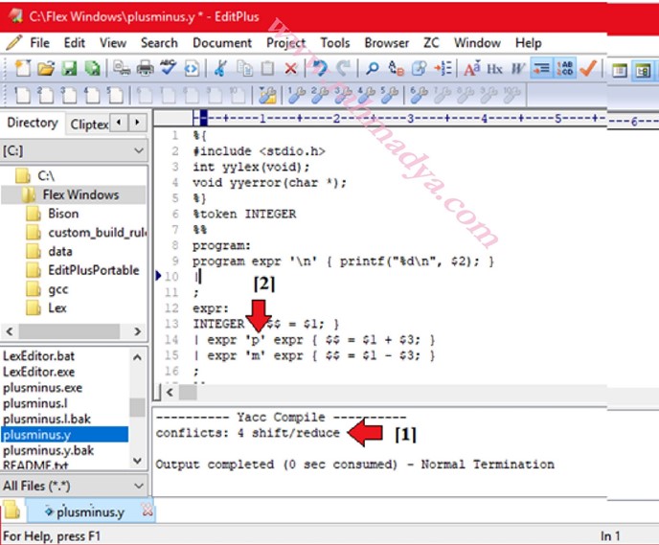Close the plusminus.y document tab
The width and height of the screenshot is (659, 545).
[x=148, y=512]
